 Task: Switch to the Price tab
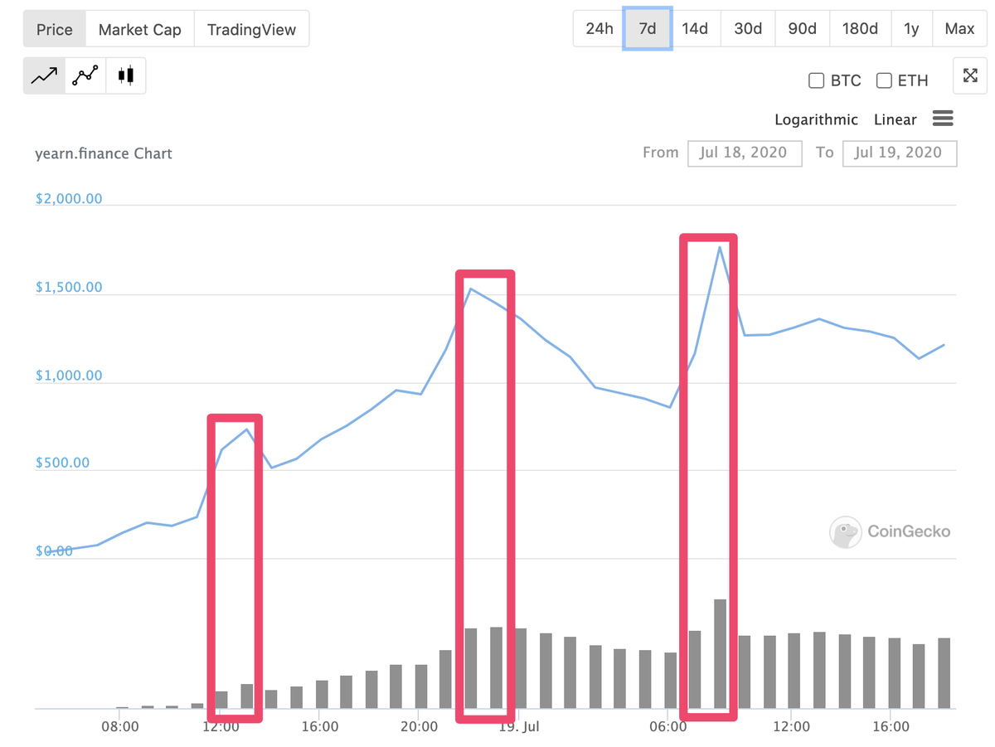click(55, 29)
